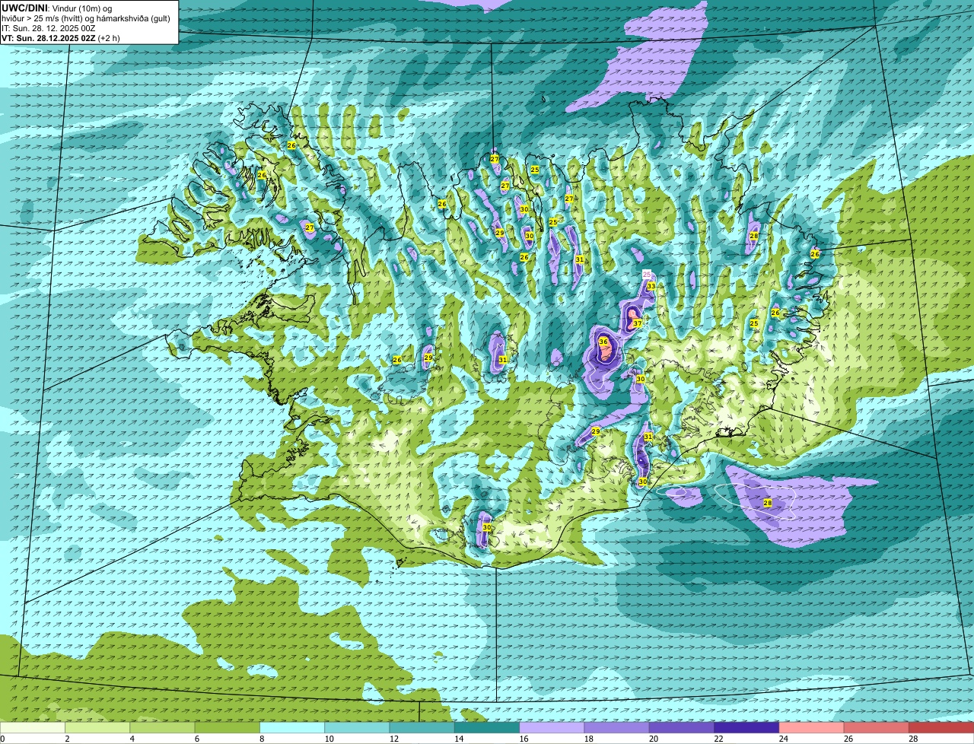Screen dimensions: 974x744
Task: Click the 6–8 m/s olive green legend swatch
Action: (x=228, y=728)
